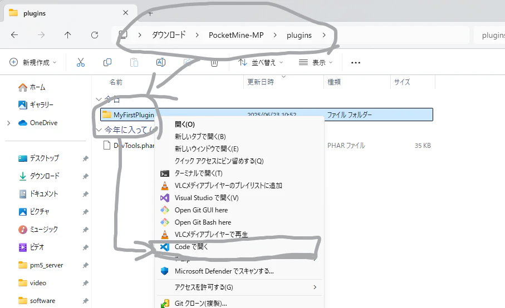Choose Microsoft Defender でスキャンする
Screen dimensions: 505x308
[x=239, y=271]
